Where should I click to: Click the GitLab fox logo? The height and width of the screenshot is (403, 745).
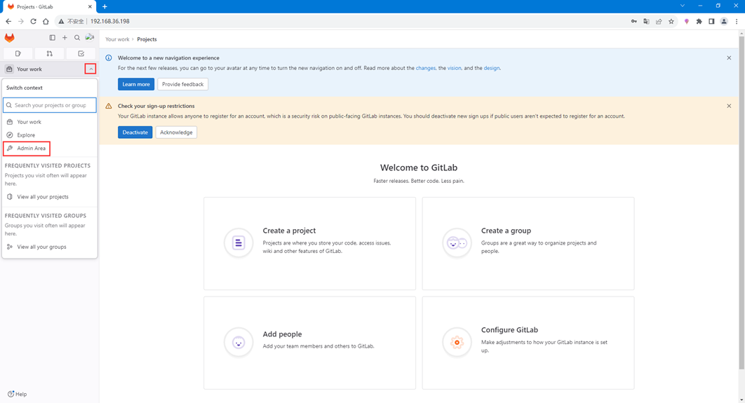coord(10,38)
